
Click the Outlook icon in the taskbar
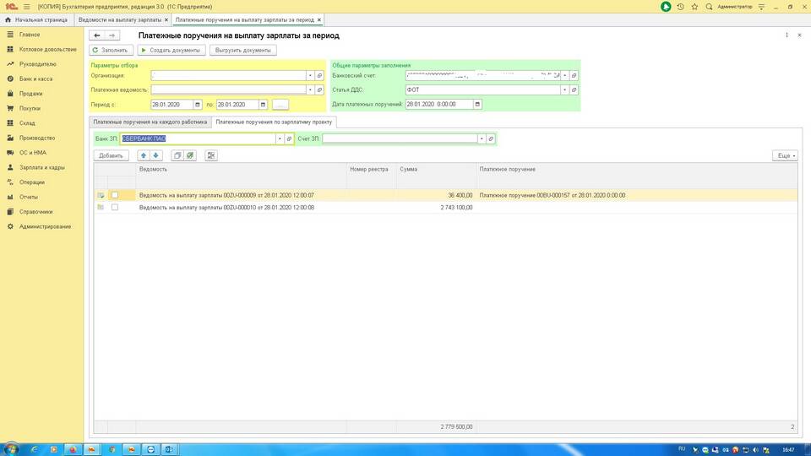point(170,449)
